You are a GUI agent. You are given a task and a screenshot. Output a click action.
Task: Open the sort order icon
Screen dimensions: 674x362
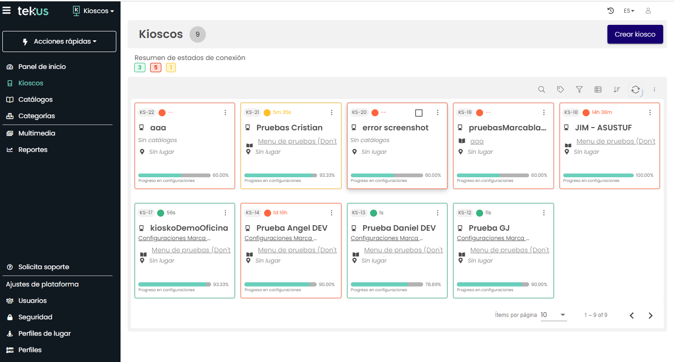(617, 90)
